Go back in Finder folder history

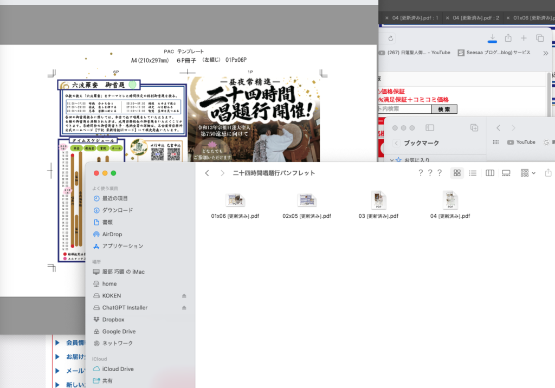[207, 173]
